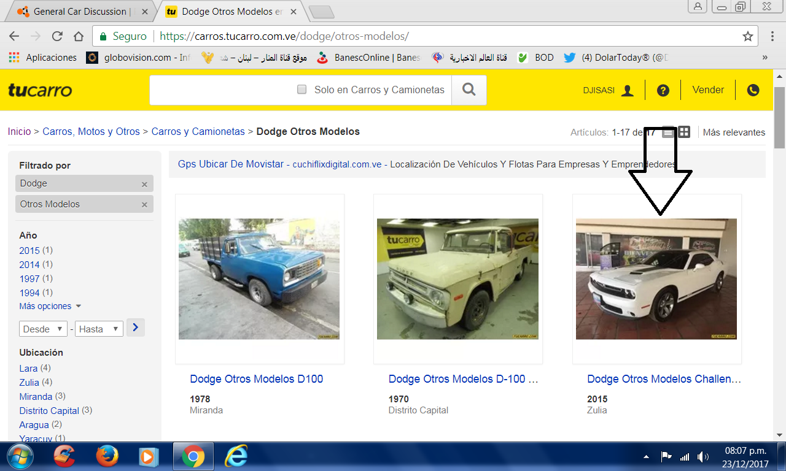Tick the Solo en Carros y Camionetas checkbox
786x471 pixels.
click(x=302, y=90)
